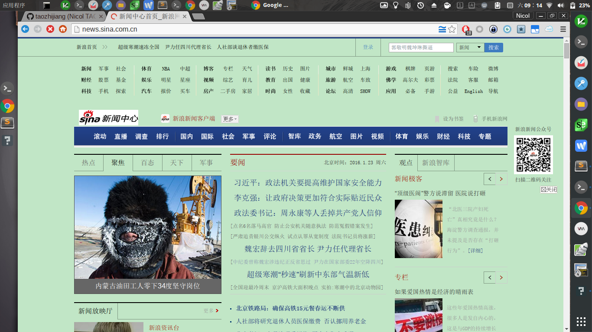Switch to the 新浪智库 tab
Screen dimensions: 592x332
click(x=436, y=163)
